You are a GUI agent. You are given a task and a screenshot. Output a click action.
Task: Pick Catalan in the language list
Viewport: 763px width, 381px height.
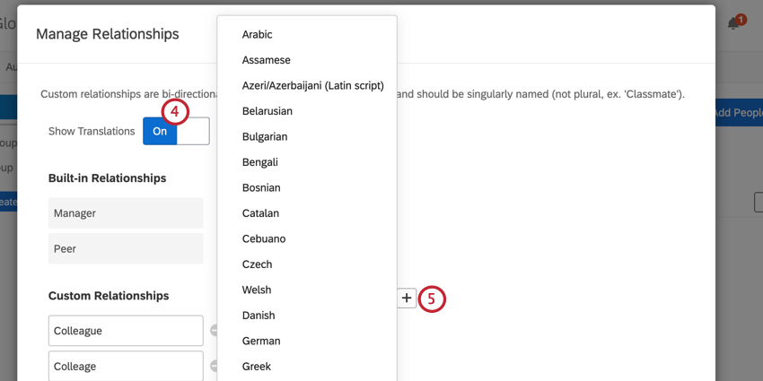tap(260, 213)
